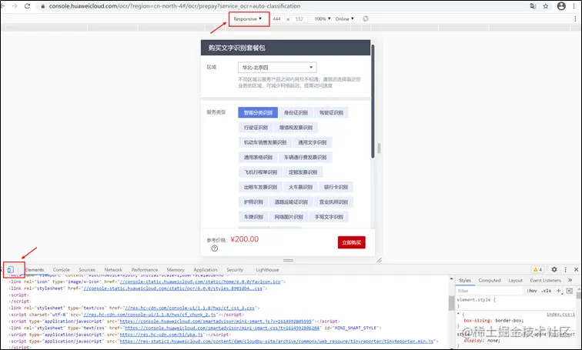Choose 火车票识别 option
Viewport: 582px width, 350px height.
pos(301,187)
